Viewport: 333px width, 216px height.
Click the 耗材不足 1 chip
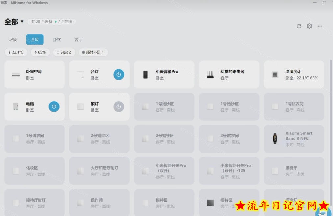[x=93, y=52]
